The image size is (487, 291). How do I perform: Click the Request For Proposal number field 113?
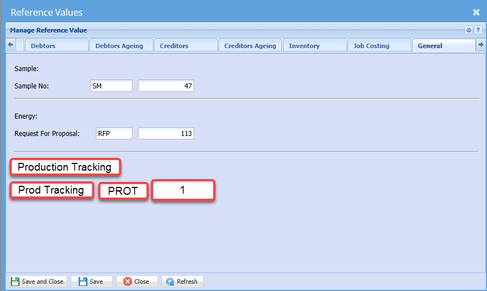click(x=166, y=133)
